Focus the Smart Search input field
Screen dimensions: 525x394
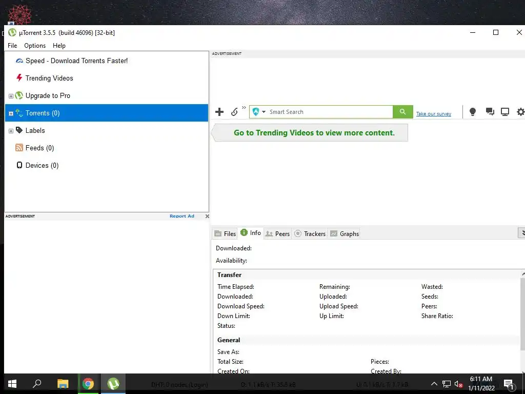(x=330, y=112)
